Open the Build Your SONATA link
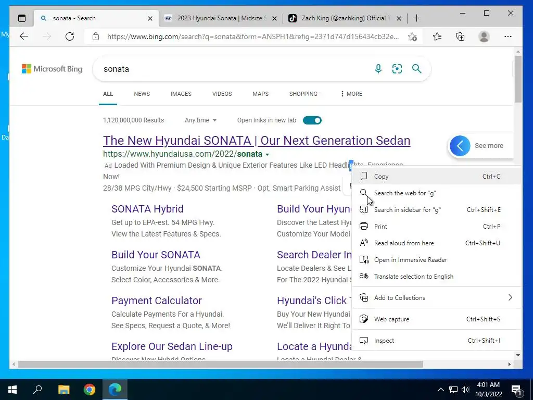 (156, 255)
